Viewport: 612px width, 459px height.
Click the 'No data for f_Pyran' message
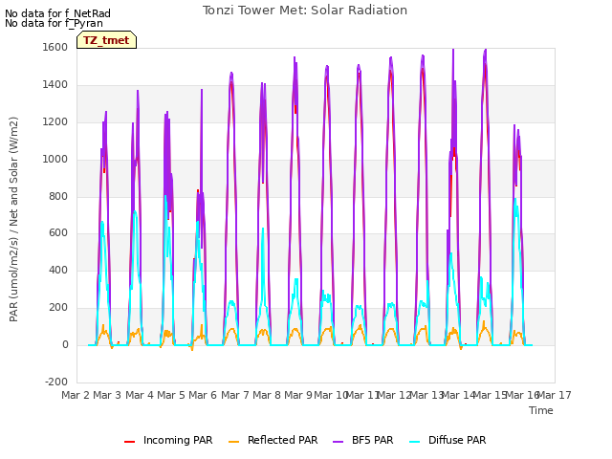click(54, 23)
